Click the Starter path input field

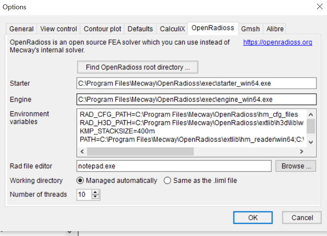point(196,83)
